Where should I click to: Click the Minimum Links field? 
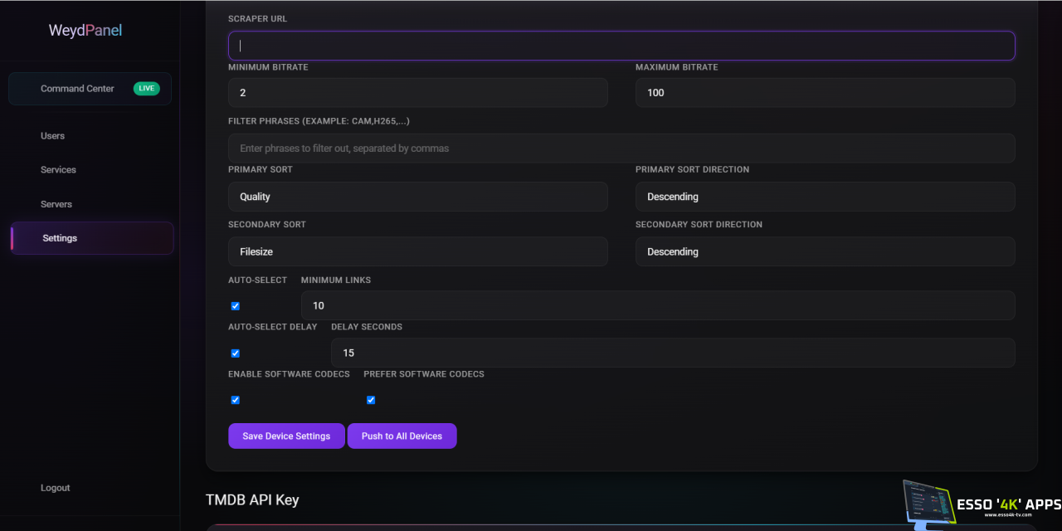(658, 305)
